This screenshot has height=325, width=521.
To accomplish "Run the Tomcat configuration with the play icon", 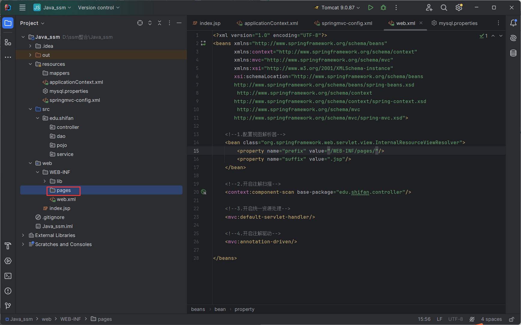I will click(x=370, y=8).
